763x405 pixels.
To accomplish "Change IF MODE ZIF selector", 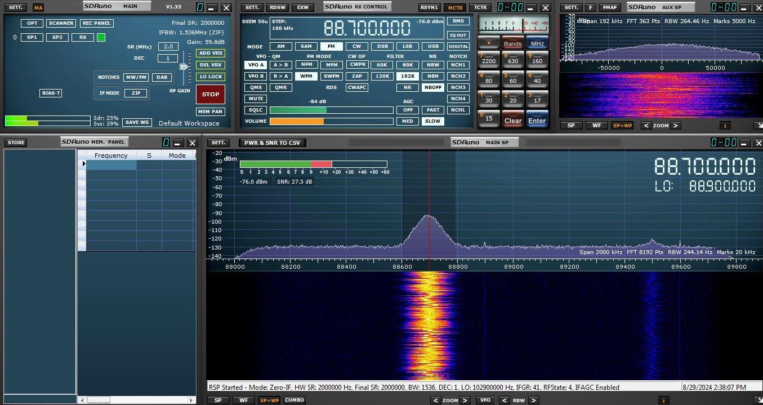I will pyautogui.click(x=136, y=93).
